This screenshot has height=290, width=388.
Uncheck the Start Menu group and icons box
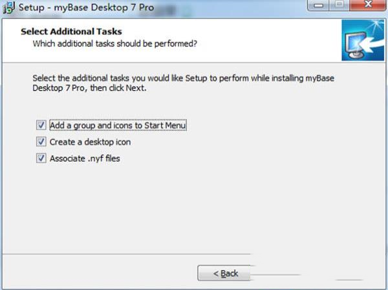pyautogui.click(x=41, y=124)
